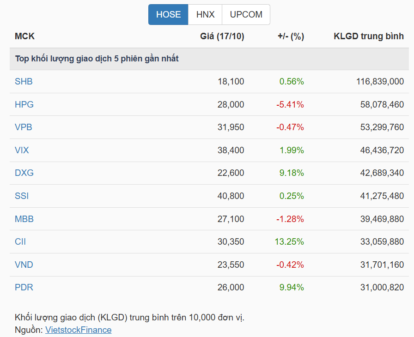Click the SSI stock code
Screen dimensions: 414x337
coord(22,196)
